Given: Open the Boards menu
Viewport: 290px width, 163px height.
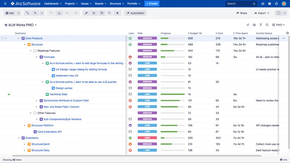Looking at the screenshot, I should (101, 3).
